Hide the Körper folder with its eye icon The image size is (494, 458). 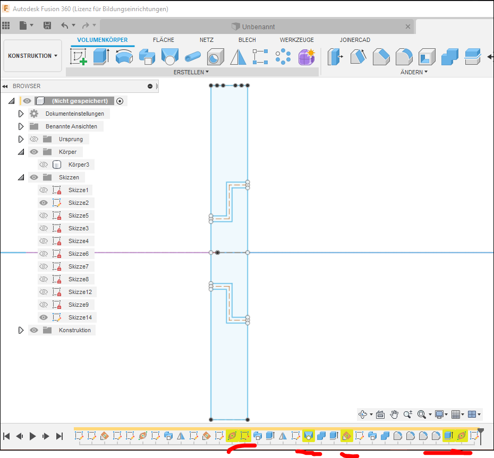click(x=33, y=151)
